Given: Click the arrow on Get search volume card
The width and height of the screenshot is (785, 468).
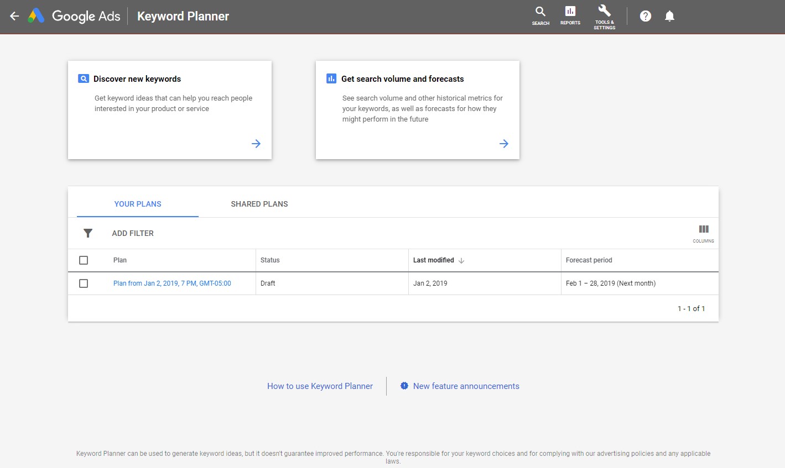Looking at the screenshot, I should [504, 144].
